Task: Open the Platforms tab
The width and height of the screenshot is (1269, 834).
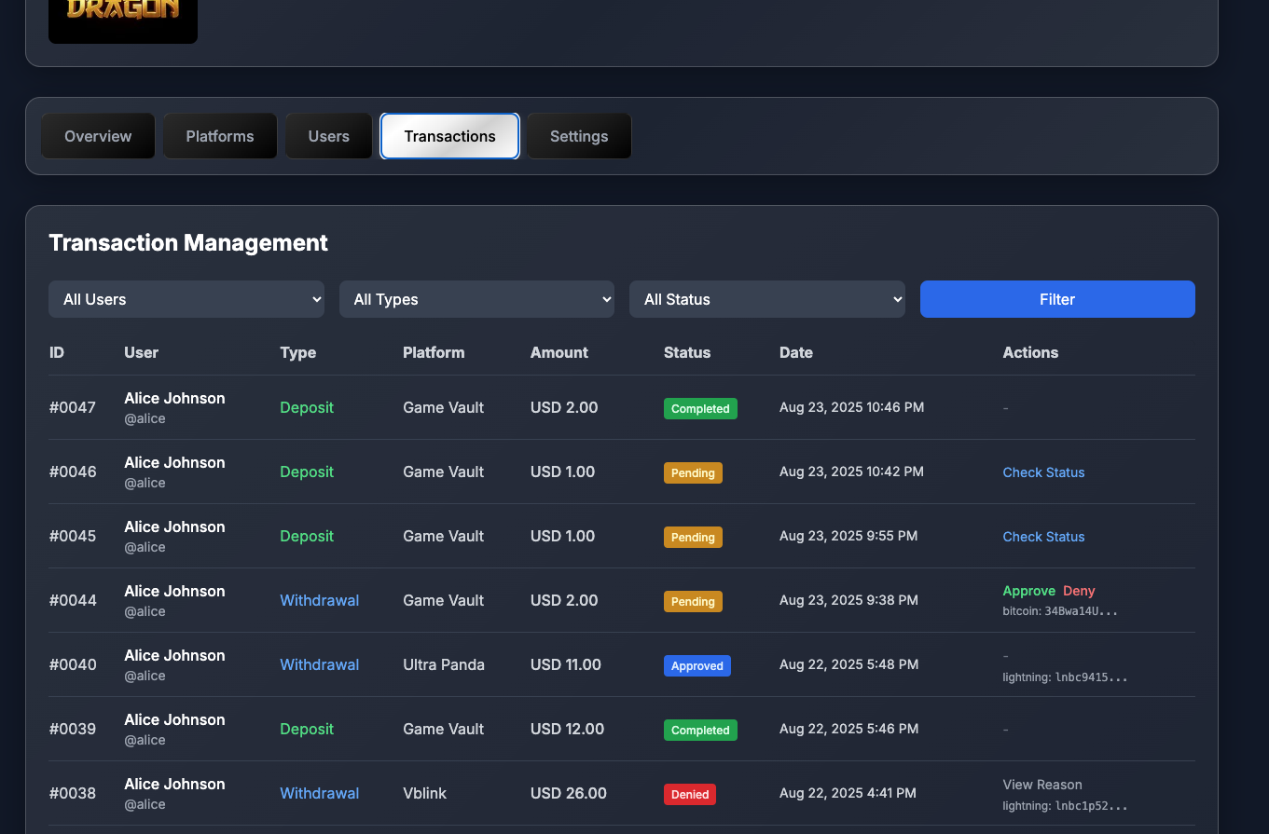Action: click(219, 135)
